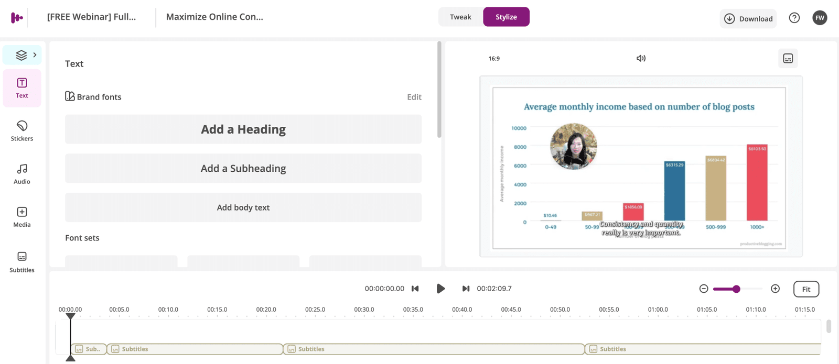The height and width of the screenshot is (364, 839).
Task: Select the subtitle text on preview
Action: (641, 228)
